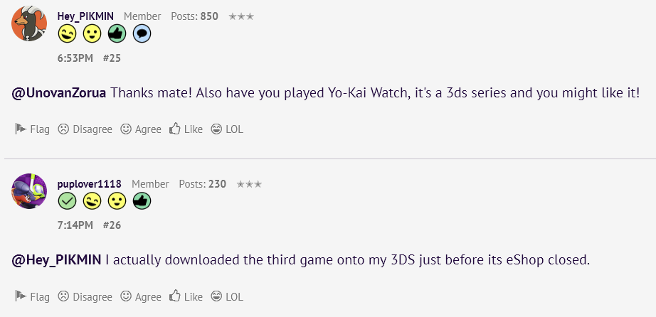Click the green thumbs-up badge under Hey_PIKMIN
Viewport: 656px width, 317px height.
(117, 33)
